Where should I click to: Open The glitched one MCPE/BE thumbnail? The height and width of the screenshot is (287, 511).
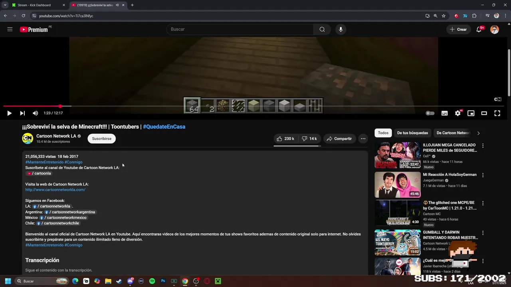pos(398,213)
